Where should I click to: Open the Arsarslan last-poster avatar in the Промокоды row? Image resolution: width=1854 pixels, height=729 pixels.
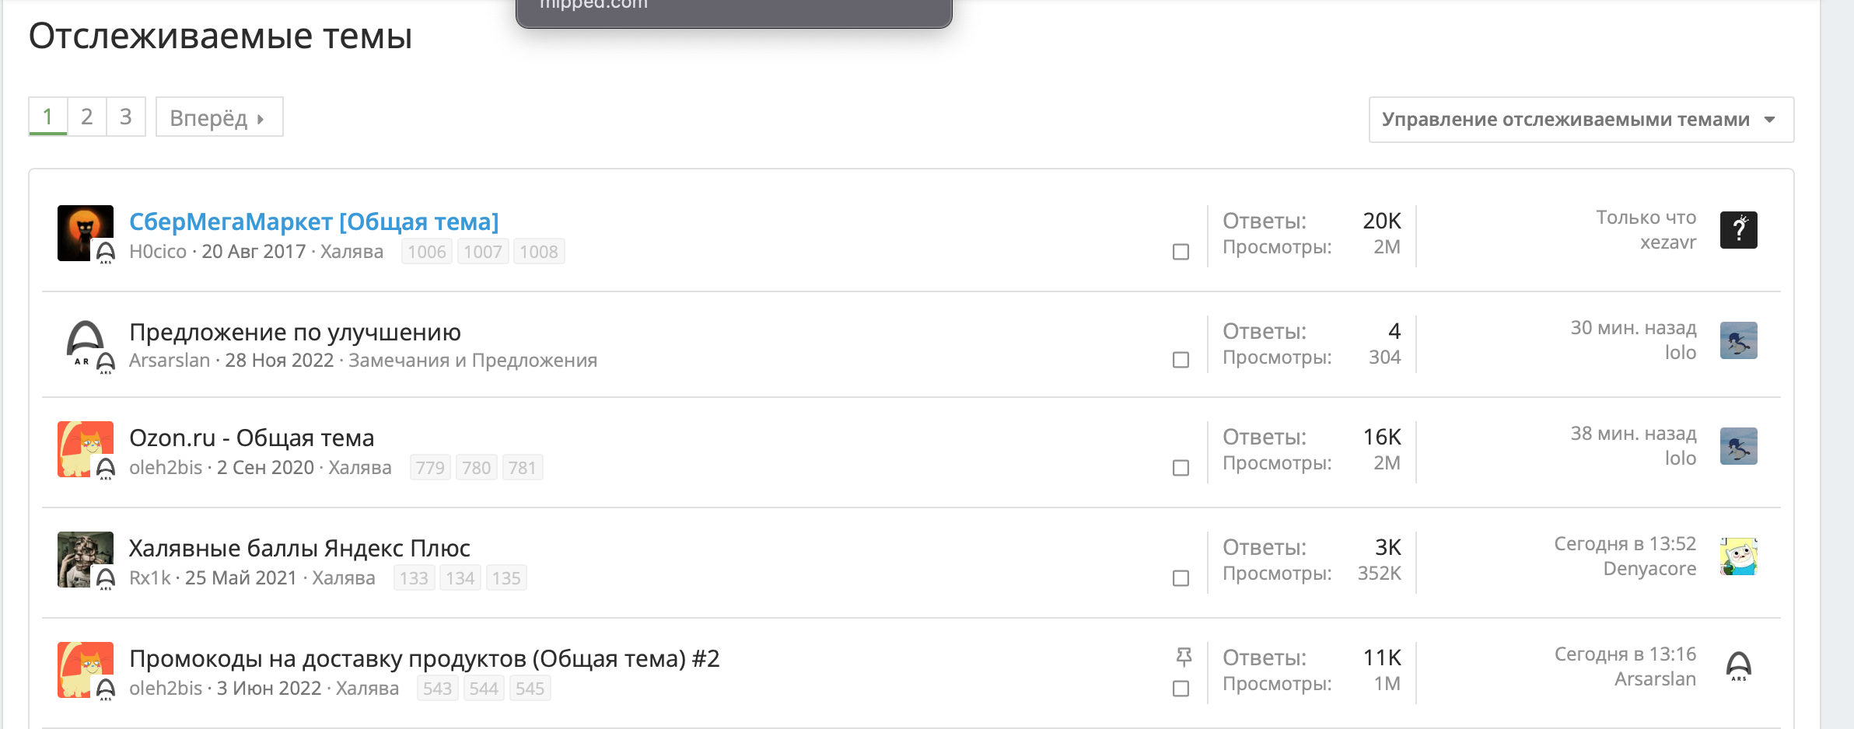tap(1739, 667)
